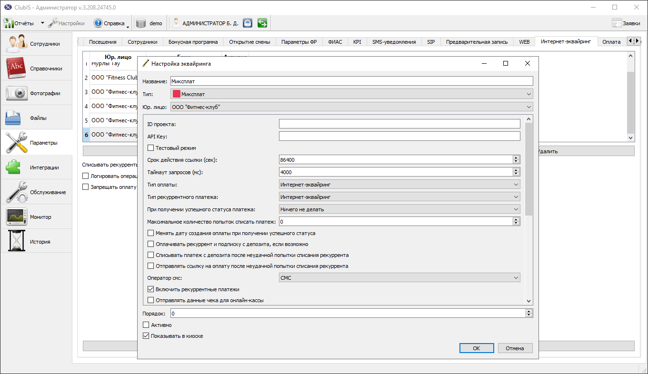
Task: Open the Справка help icon
Action: (98, 23)
